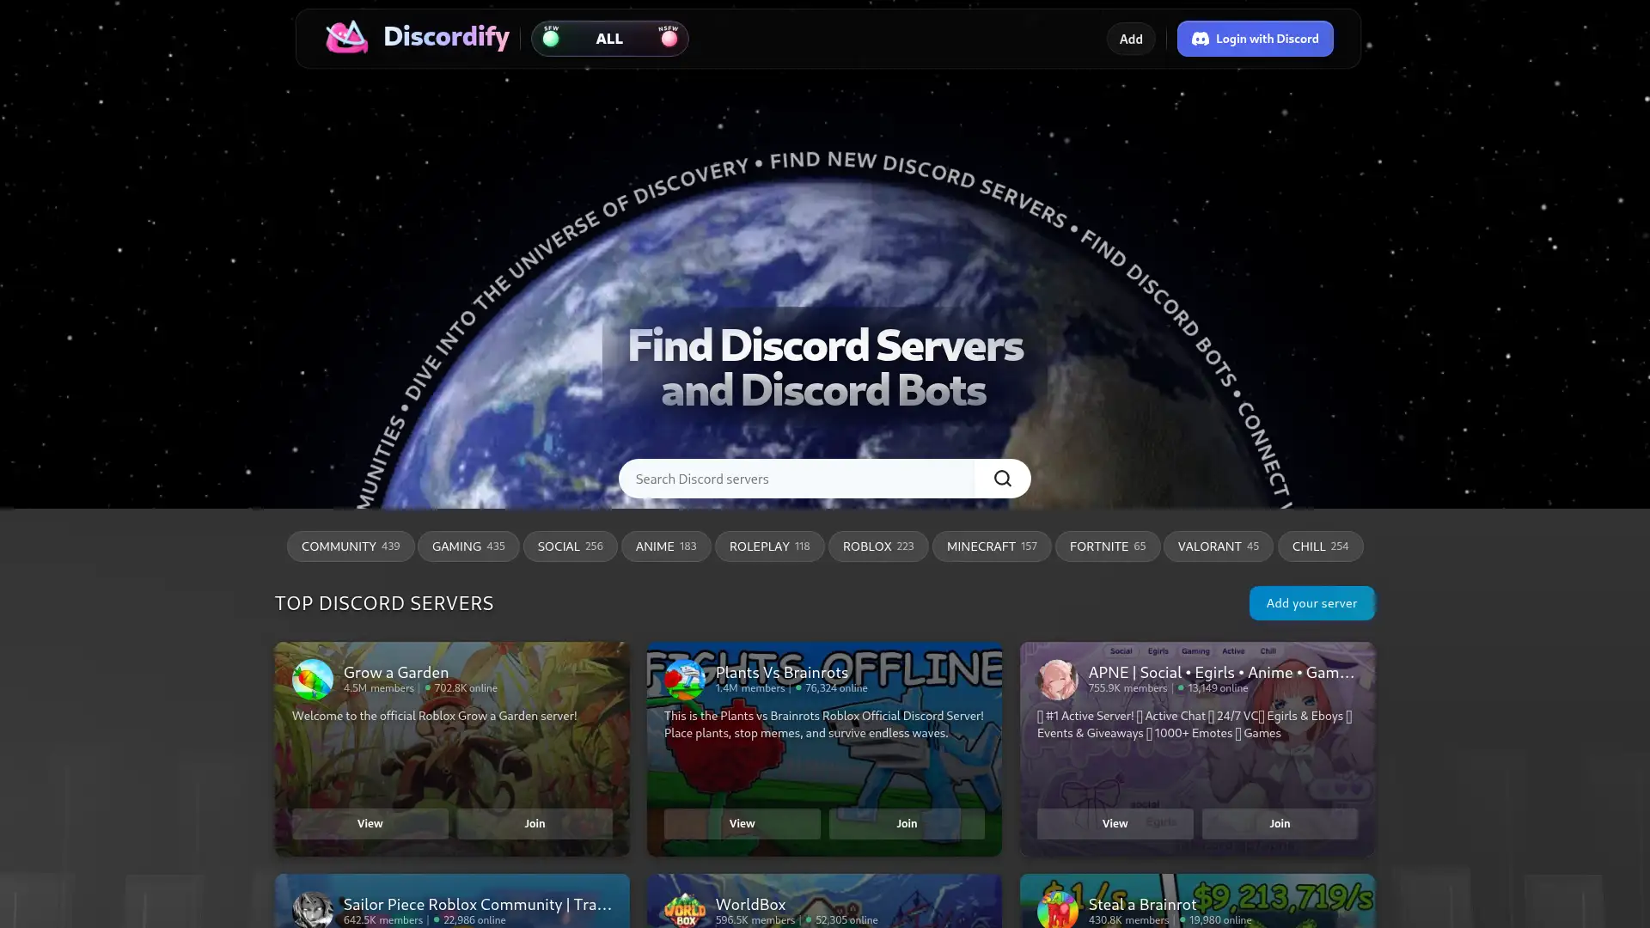Click APNE '#1 Active Server' description text
The image size is (1650, 928).
pos(1195,724)
